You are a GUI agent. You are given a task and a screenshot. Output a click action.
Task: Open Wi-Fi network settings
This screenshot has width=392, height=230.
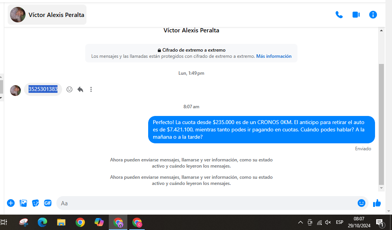pyautogui.click(x=319, y=222)
